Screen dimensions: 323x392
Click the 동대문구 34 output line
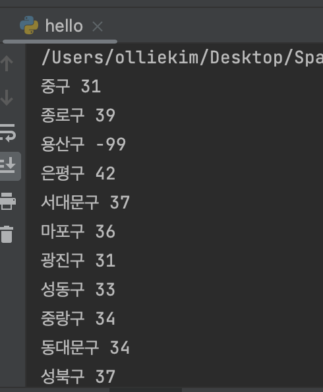point(85,348)
